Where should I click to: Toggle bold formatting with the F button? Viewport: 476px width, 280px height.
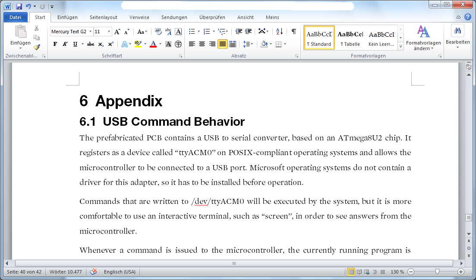point(55,44)
